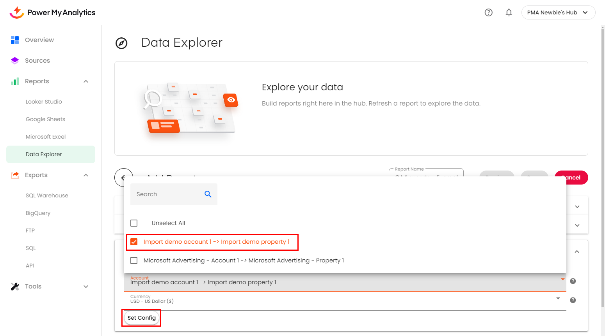This screenshot has width=605, height=336.
Task: Open notifications bell icon
Action: click(x=509, y=12)
